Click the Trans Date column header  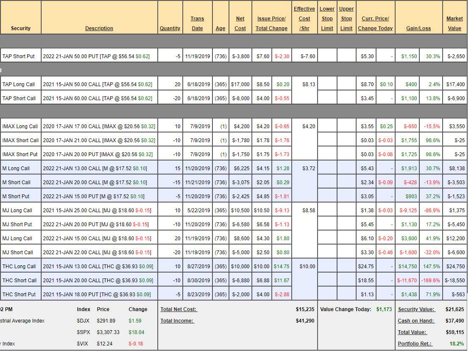pyautogui.click(x=197, y=24)
